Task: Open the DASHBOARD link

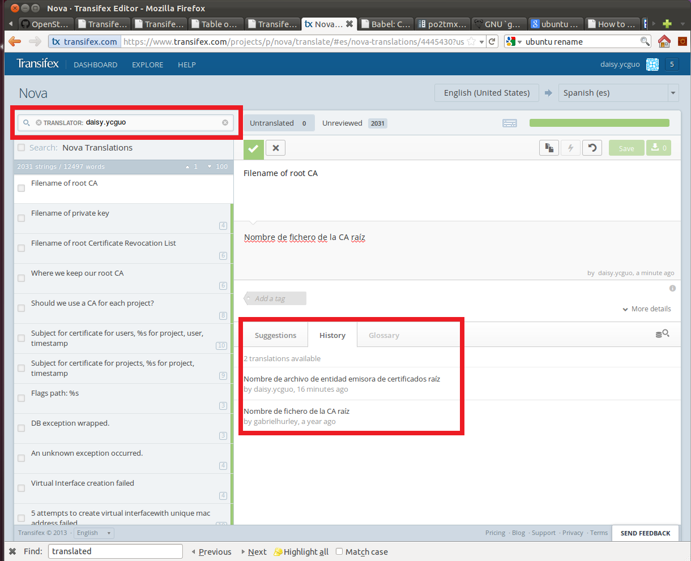Action: pos(95,65)
